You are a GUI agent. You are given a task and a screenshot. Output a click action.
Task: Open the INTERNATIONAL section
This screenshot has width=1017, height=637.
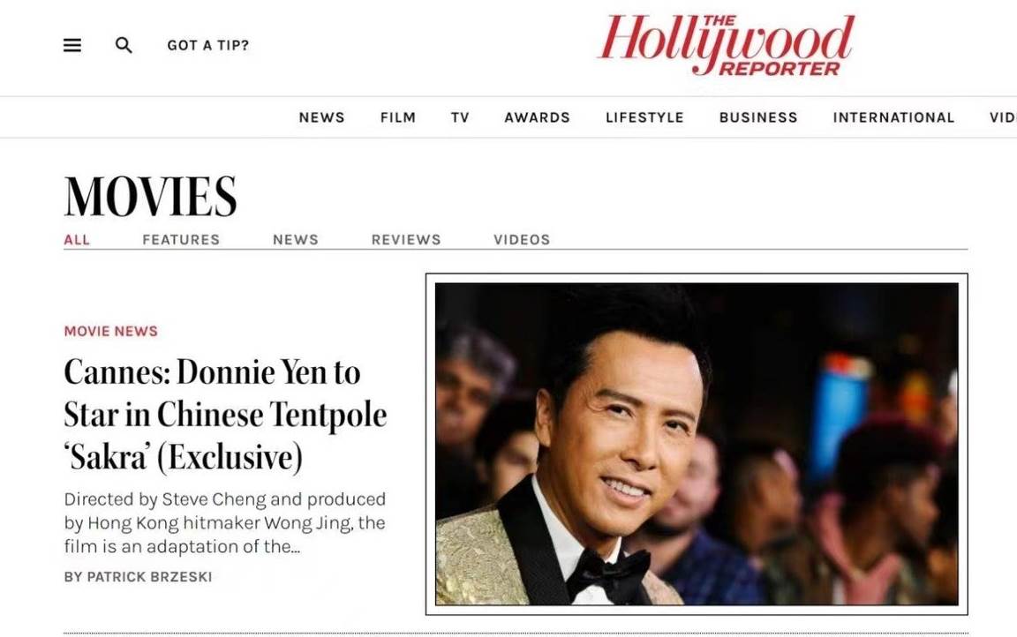pos(893,117)
